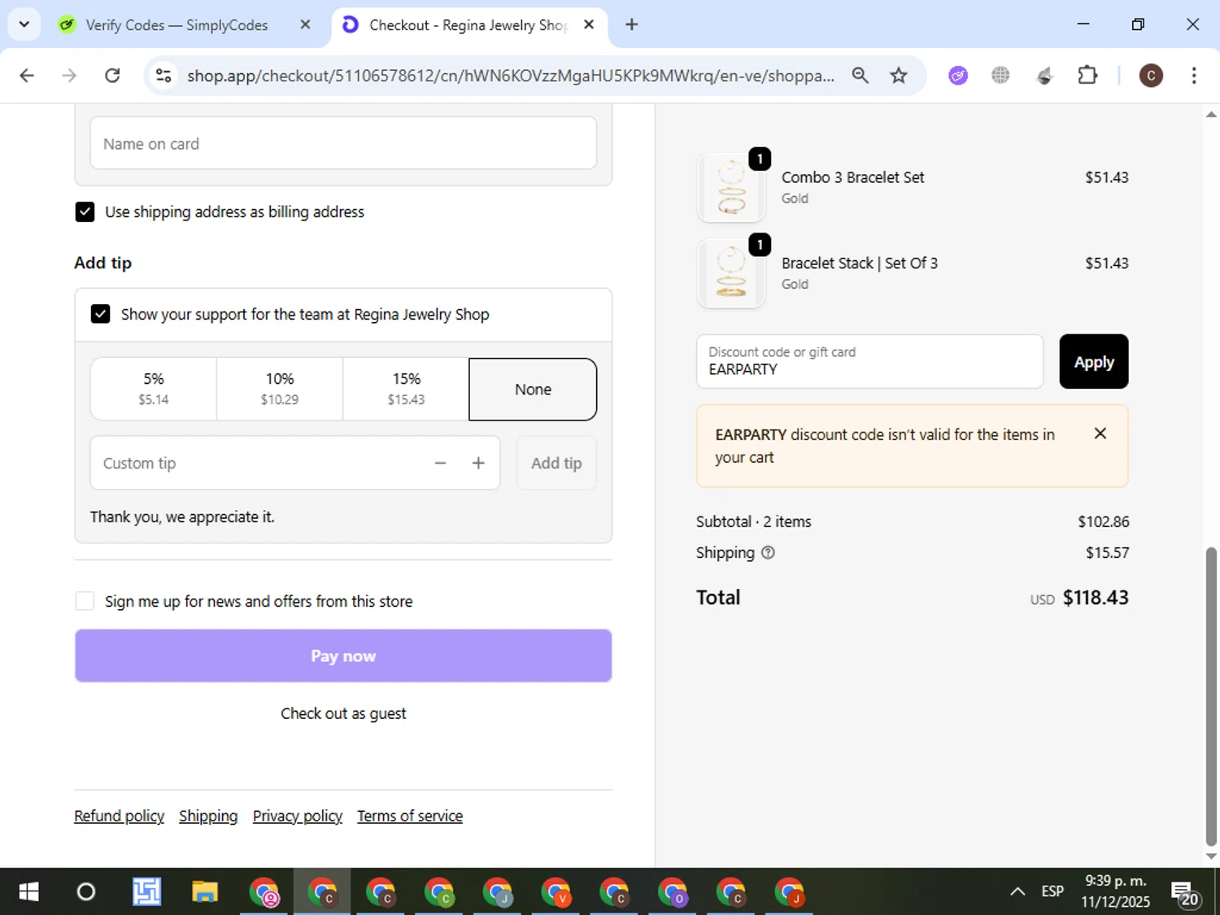
Task: Click the scrollbar down arrow
Action: [1211, 856]
